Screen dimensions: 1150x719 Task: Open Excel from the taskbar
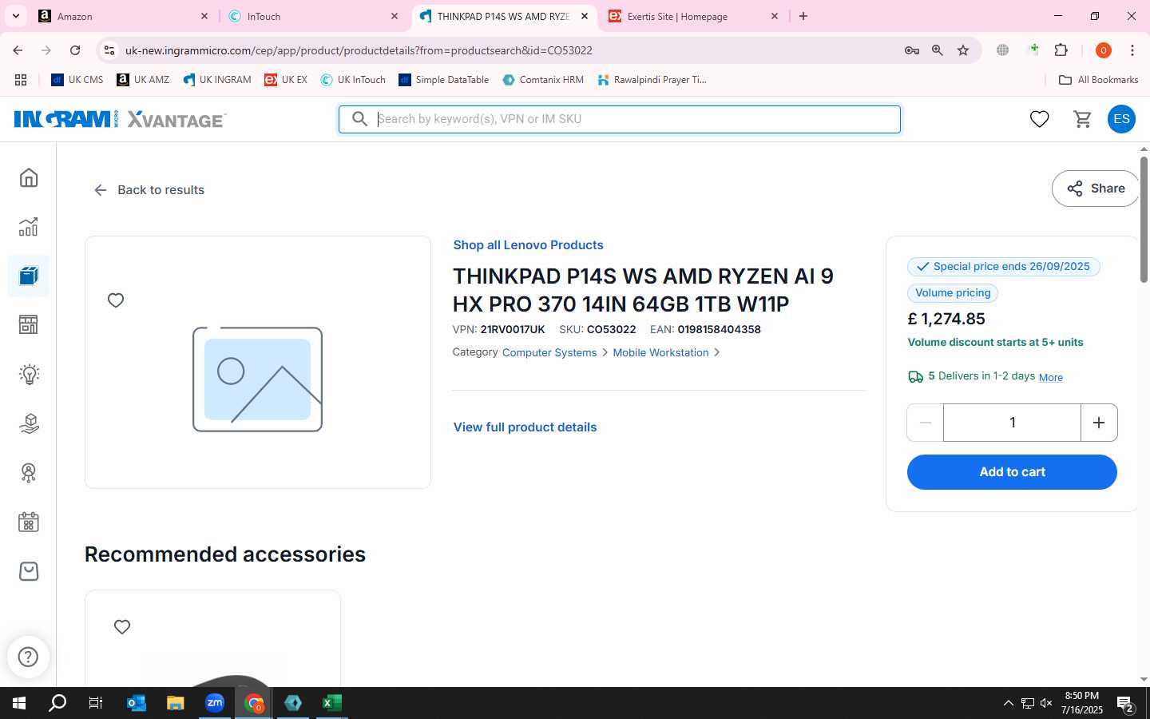coord(332,703)
